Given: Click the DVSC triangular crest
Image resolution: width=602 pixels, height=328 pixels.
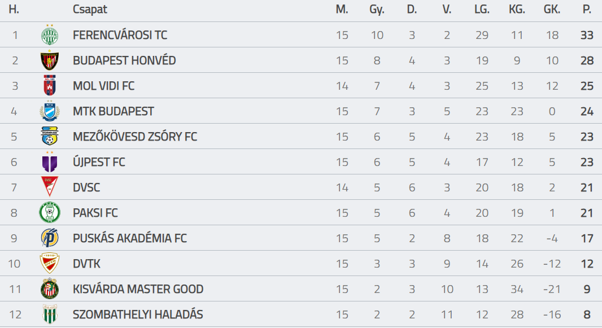Looking at the screenshot, I should [x=50, y=187].
